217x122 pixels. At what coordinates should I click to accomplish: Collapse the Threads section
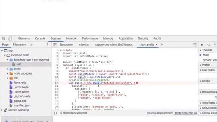coord(200,50)
